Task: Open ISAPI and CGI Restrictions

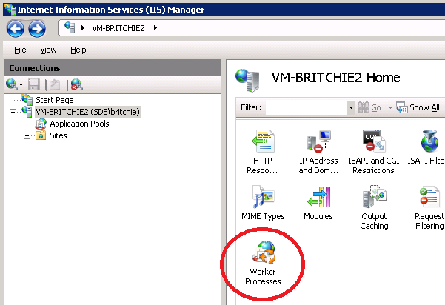Action: (x=373, y=152)
